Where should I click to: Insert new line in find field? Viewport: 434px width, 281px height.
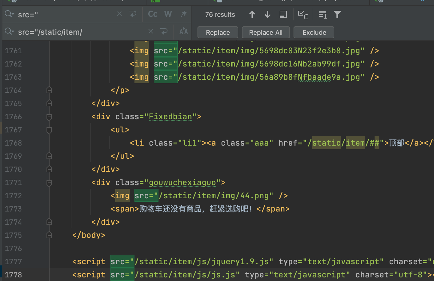[x=133, y=14]
